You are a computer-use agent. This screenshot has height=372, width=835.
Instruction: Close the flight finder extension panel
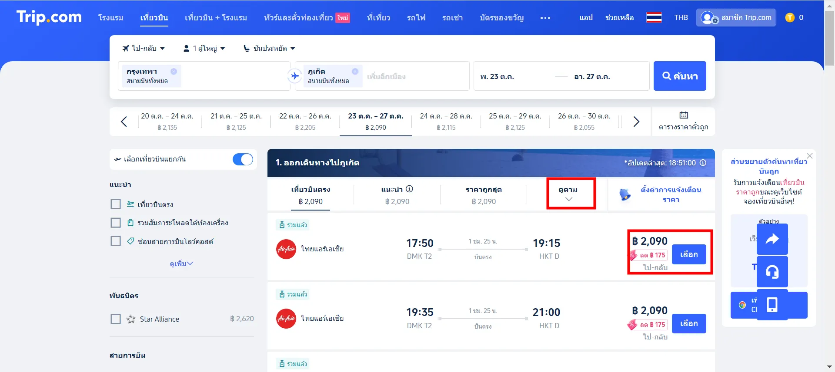pyautogui.click(x=809, y=155)
